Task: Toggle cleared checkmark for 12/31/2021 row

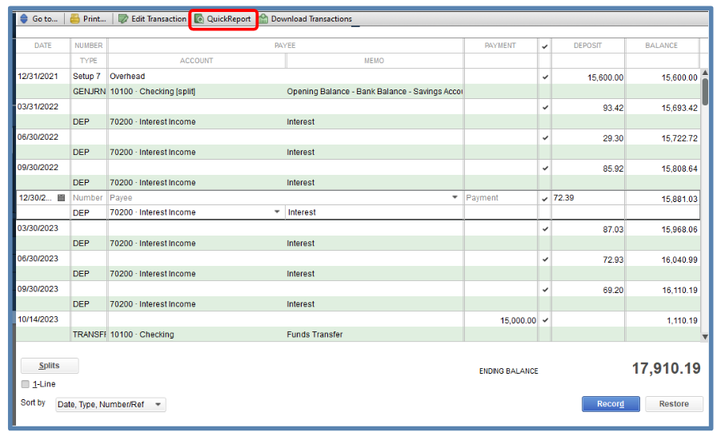Action: tap(545, 77)
